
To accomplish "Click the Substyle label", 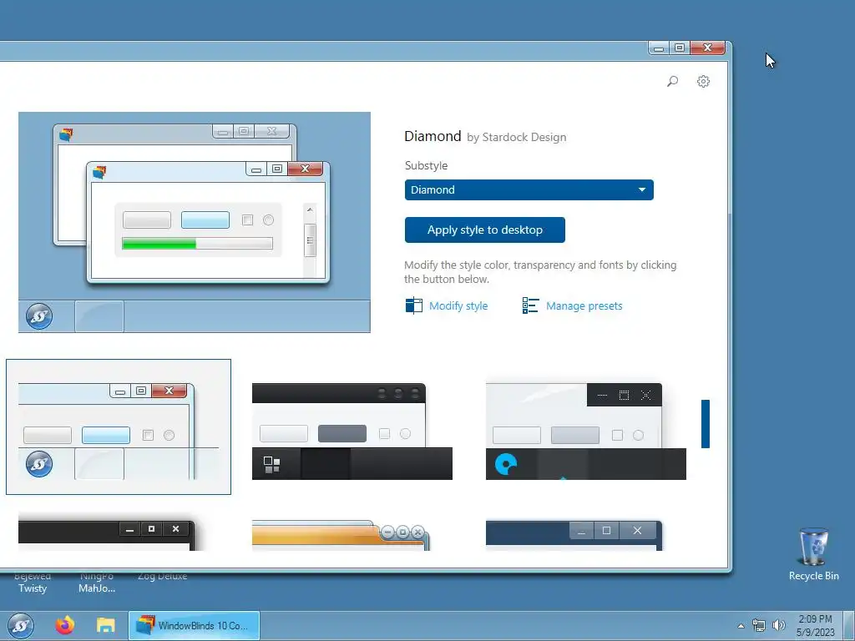I will 426,165.
